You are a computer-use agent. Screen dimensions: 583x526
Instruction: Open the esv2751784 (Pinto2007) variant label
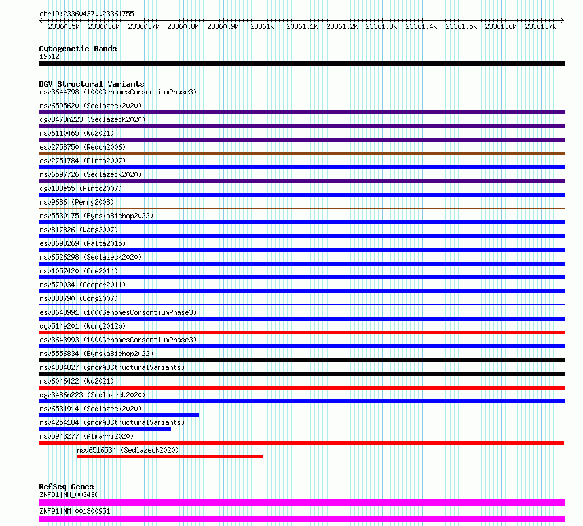tap(83, 161)
